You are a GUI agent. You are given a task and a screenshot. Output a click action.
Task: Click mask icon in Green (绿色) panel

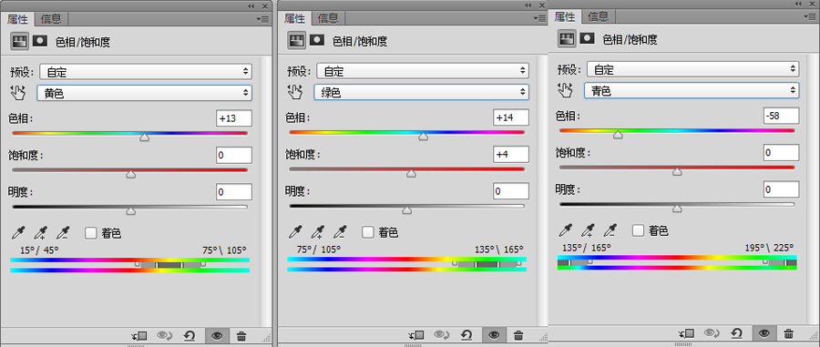click(x=317, y=40)
